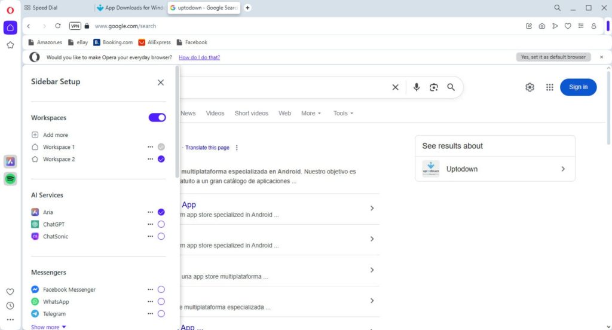The image size is (612, 330).
Task: Select Workspace 2 star icon in sidebar
Action: click(10, 45)
